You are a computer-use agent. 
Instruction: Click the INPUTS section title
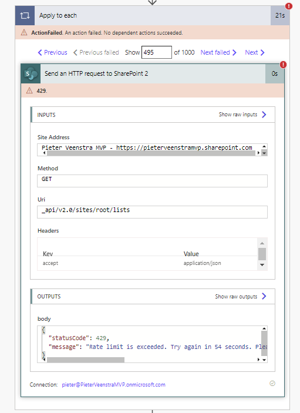[46, 115]
